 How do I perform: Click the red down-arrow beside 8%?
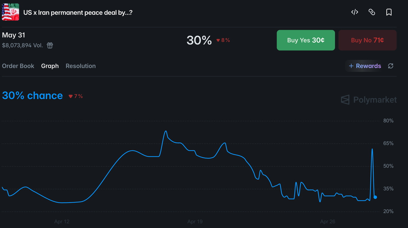[x=218, y=40]
